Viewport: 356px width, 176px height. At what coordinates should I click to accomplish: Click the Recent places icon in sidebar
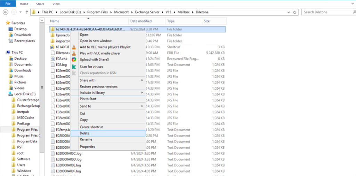coord(10,41)
